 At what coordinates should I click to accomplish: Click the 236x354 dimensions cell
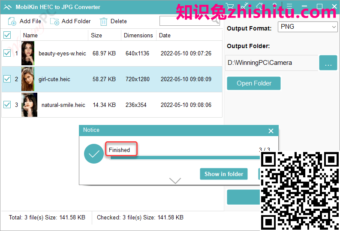(136, 105)
